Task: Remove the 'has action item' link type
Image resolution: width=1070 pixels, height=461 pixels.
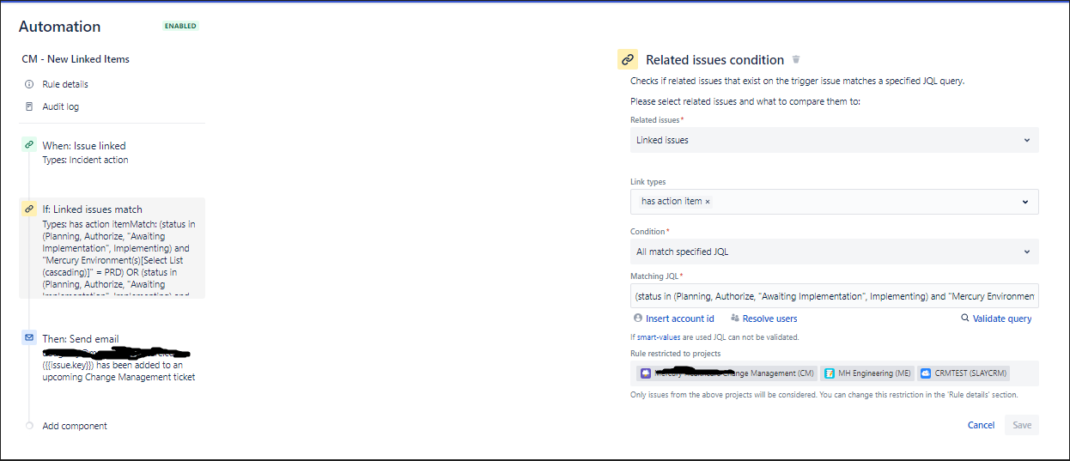Action: click(708, 202)
